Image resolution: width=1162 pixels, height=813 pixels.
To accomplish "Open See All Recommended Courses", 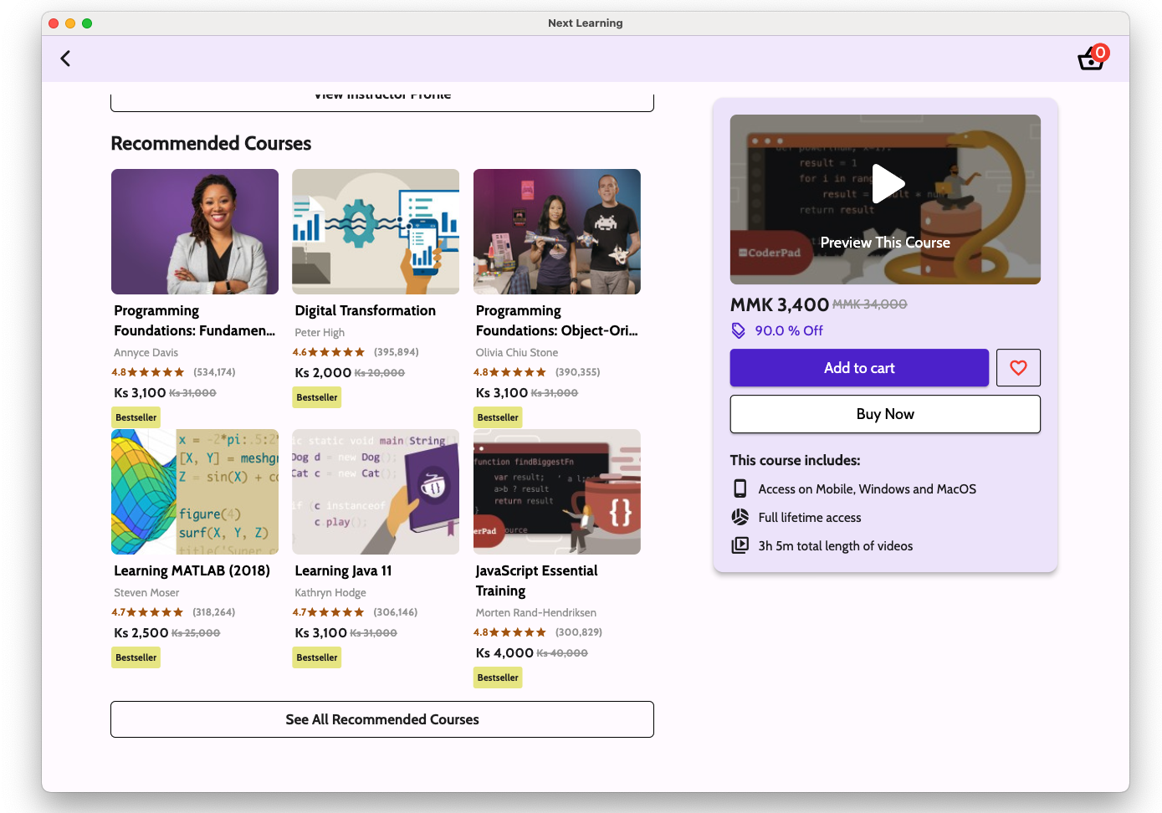I will (x=382, y=719).
